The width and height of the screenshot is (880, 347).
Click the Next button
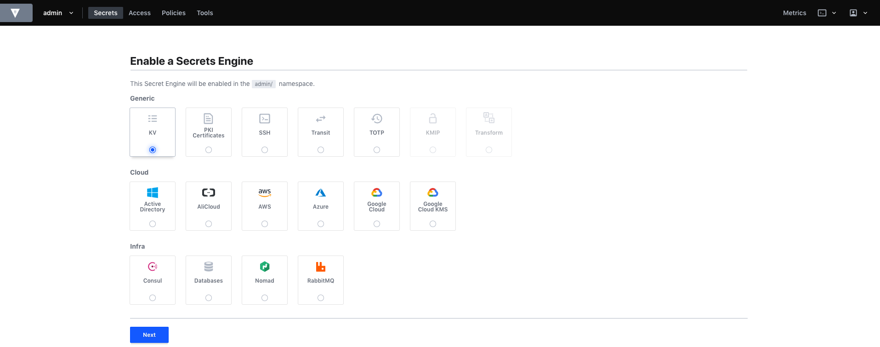(149, 335)
